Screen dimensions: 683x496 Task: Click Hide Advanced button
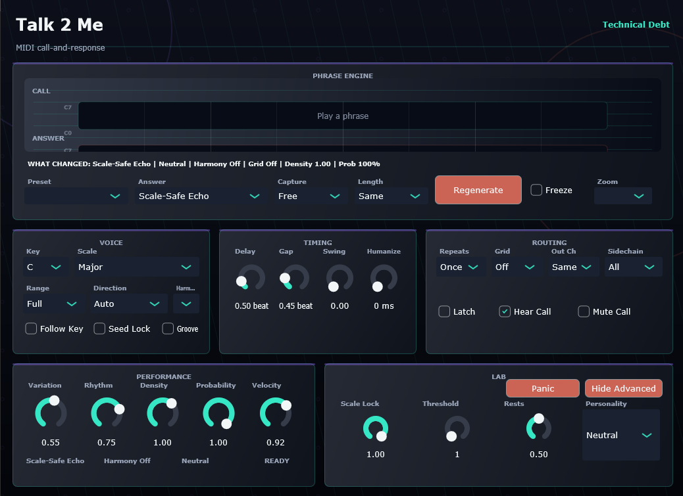click(x=623, y=388)
